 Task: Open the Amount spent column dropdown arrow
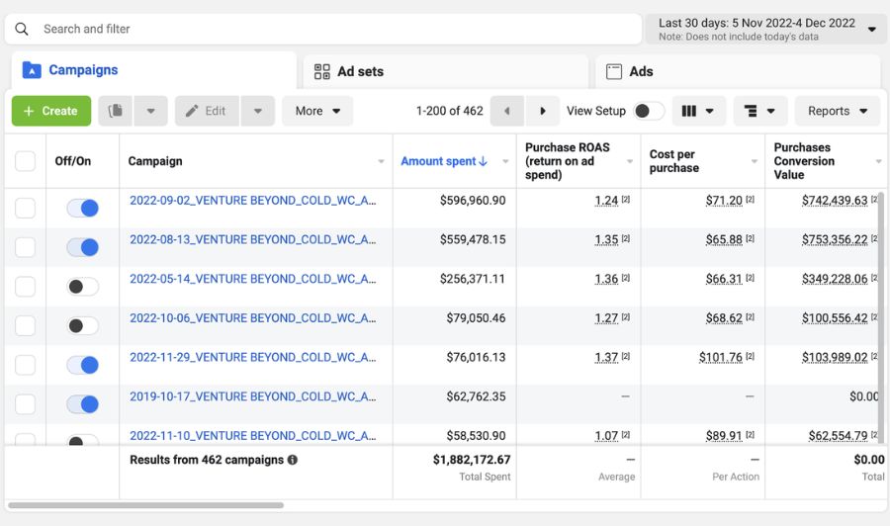(x=505, y=162)
